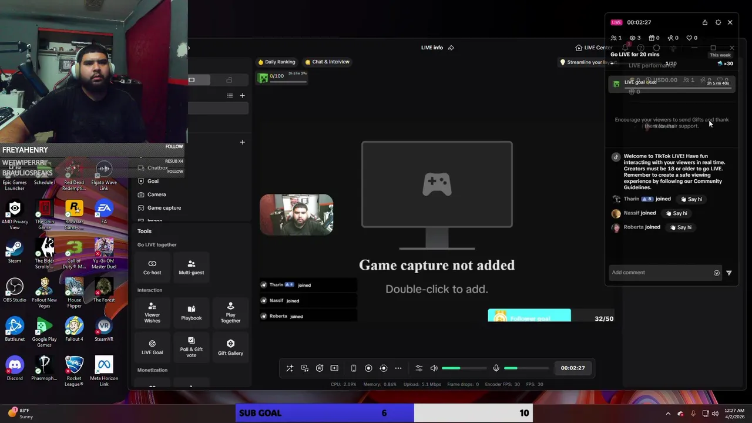Click the lock icon in the chat overlay
Viewport: 752px width, 423px height.
[x=705, y=22]
